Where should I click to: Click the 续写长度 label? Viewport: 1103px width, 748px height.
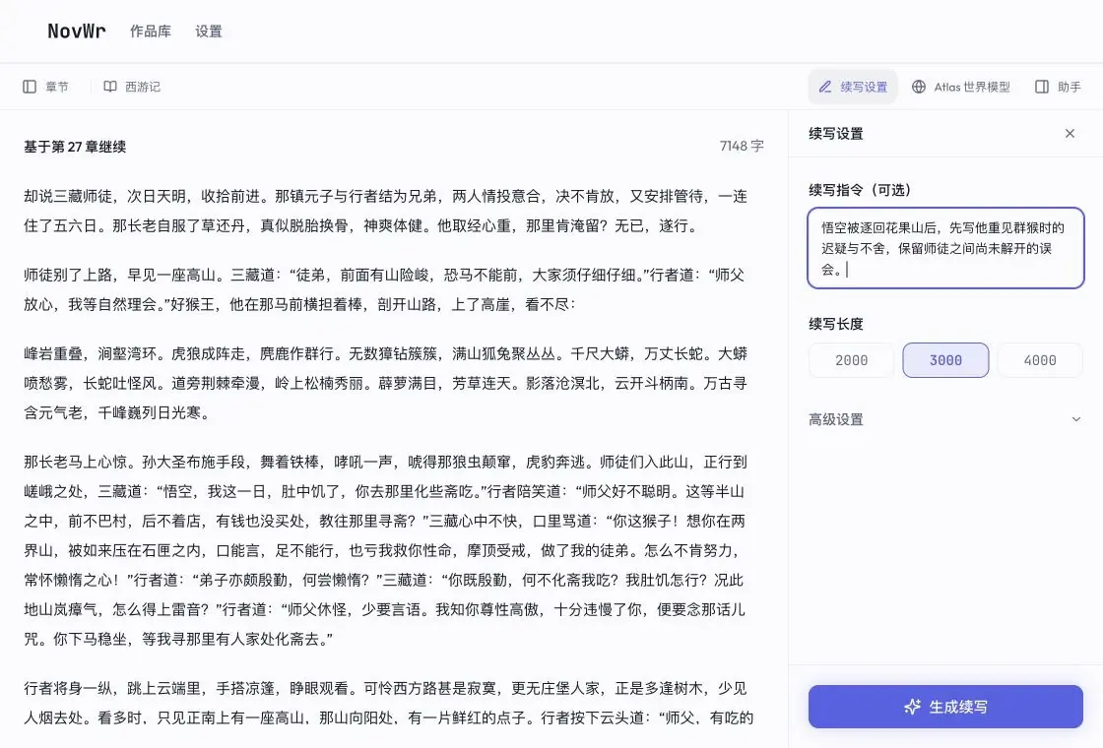point(836,324)
